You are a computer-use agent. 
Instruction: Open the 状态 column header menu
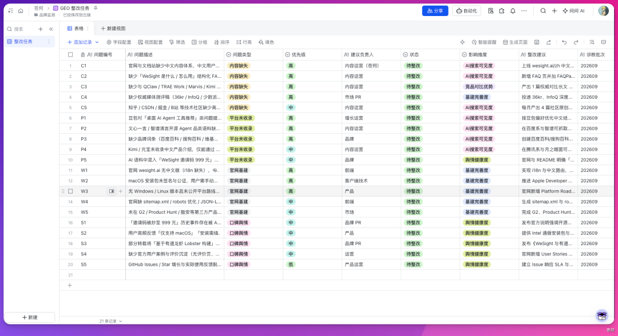(x=430, y=55)
